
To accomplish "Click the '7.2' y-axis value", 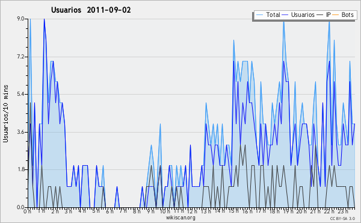I will point(20,57).
